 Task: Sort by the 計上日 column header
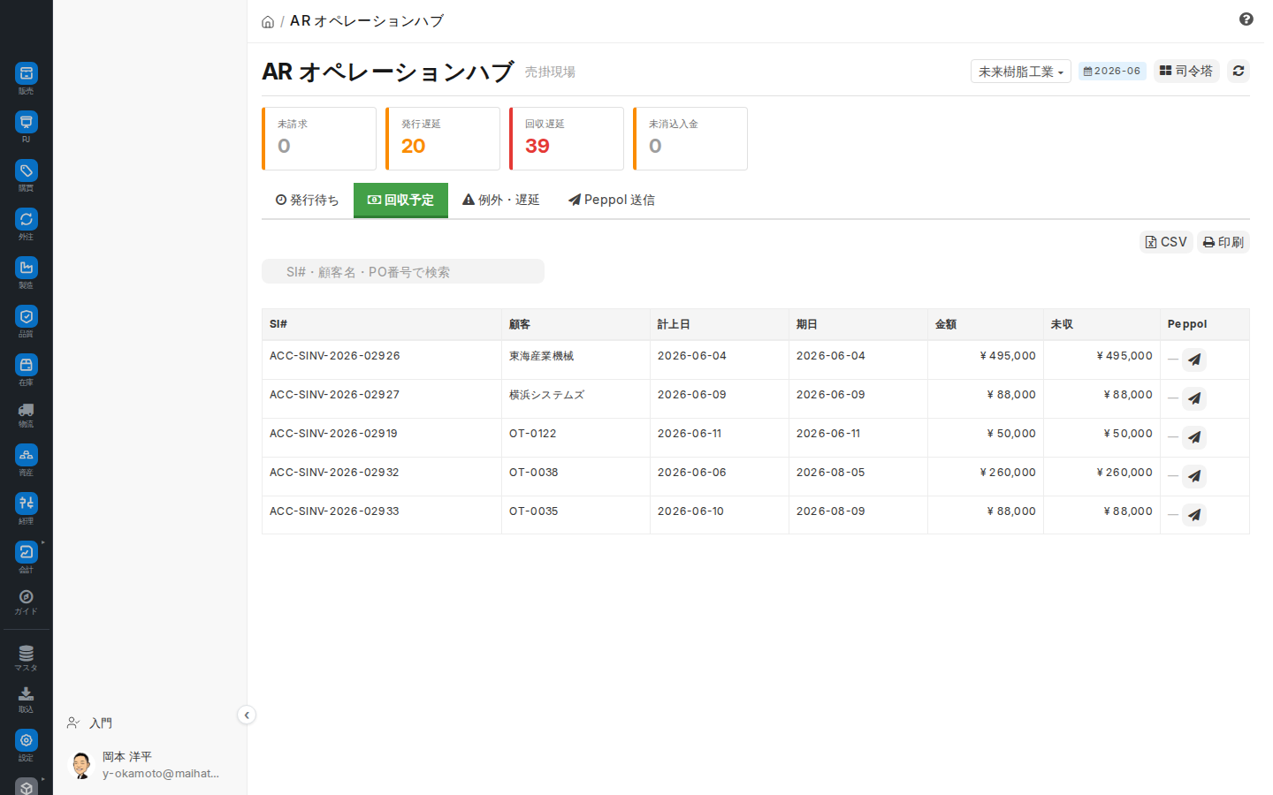[720, 324]
